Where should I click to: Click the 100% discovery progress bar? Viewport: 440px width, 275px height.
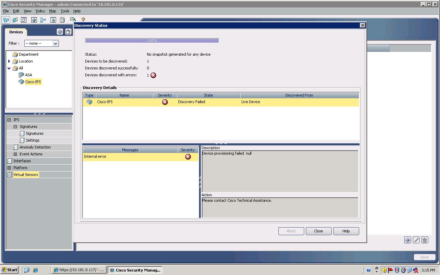point(152,41)
